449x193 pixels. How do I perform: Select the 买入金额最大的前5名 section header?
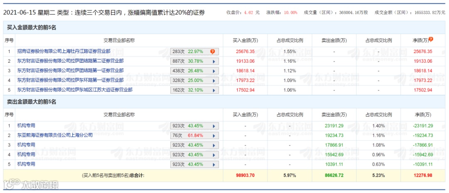[32, 28]
